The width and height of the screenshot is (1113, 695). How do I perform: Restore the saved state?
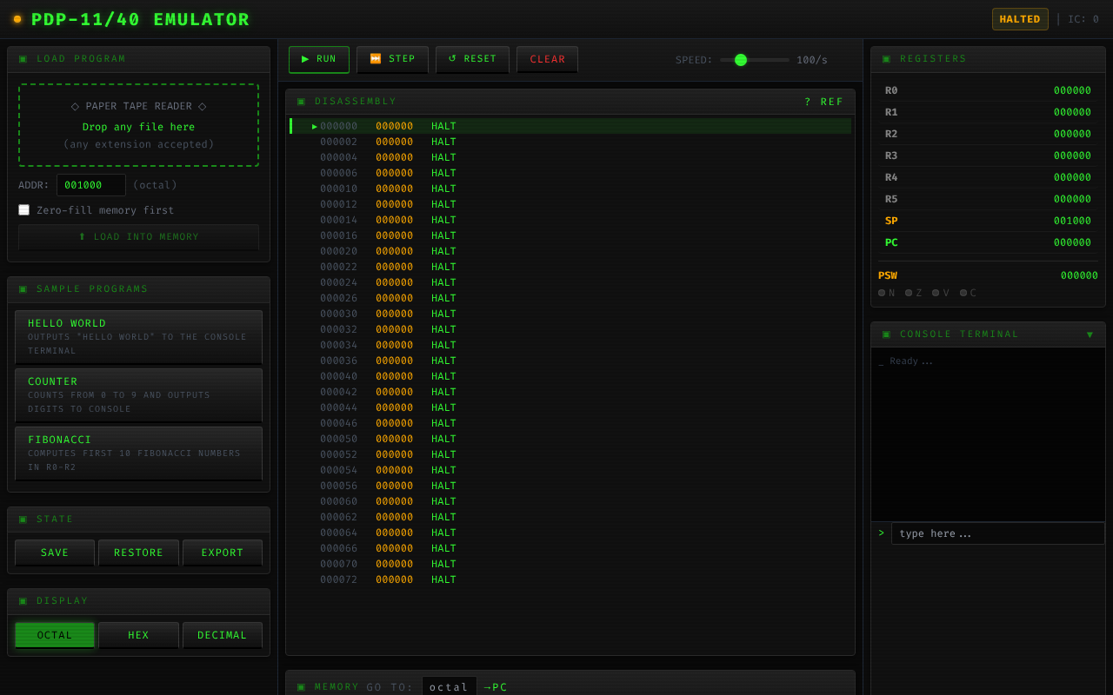[138, 553]
